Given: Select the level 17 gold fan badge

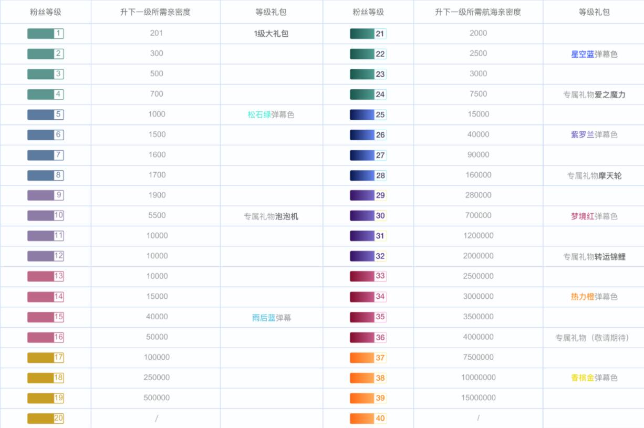Looking at the screenshot, I should tap(46, 357).
